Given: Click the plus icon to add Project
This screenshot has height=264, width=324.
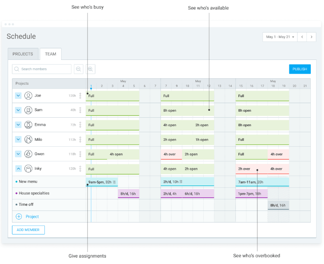Looking at the screenshot, I should tap(19, 217).
